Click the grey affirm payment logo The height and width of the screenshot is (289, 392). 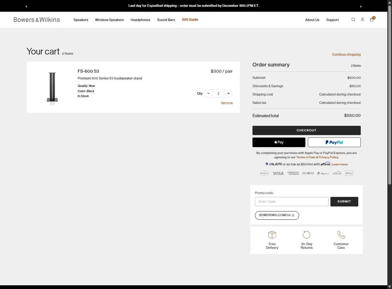[337, 173]
